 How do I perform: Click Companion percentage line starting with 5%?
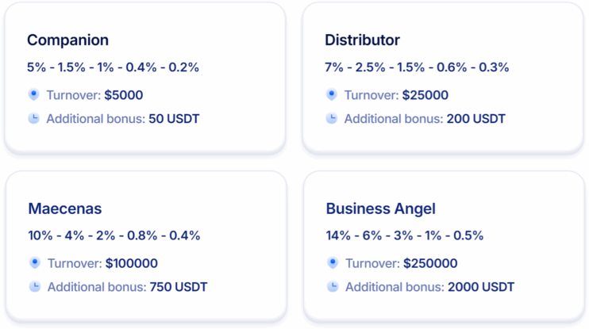(113, 67)
